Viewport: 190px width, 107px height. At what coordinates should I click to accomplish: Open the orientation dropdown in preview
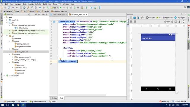(142, 18)
